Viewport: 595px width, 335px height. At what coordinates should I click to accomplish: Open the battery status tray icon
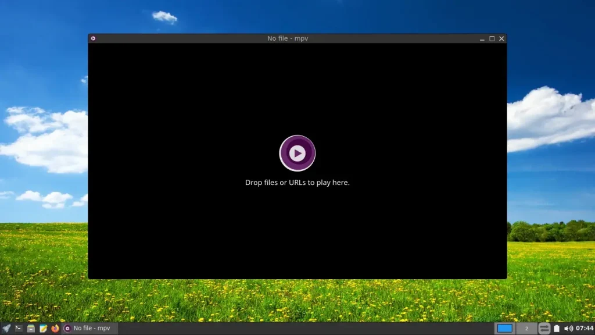(556, 328)
